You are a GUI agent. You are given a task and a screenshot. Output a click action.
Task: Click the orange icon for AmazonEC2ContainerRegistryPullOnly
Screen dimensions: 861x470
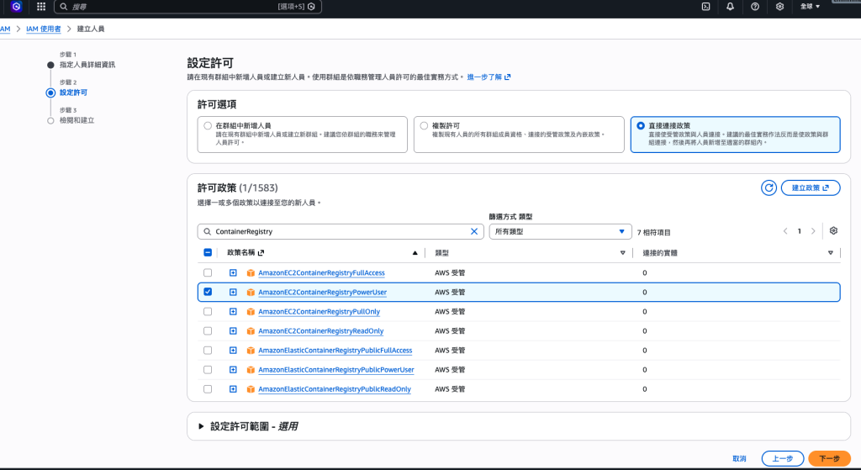pos(251,312)
